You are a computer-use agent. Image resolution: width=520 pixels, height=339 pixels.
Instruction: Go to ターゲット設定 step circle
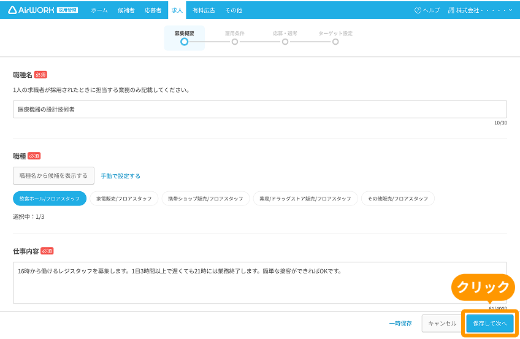(x=335, y=42)
